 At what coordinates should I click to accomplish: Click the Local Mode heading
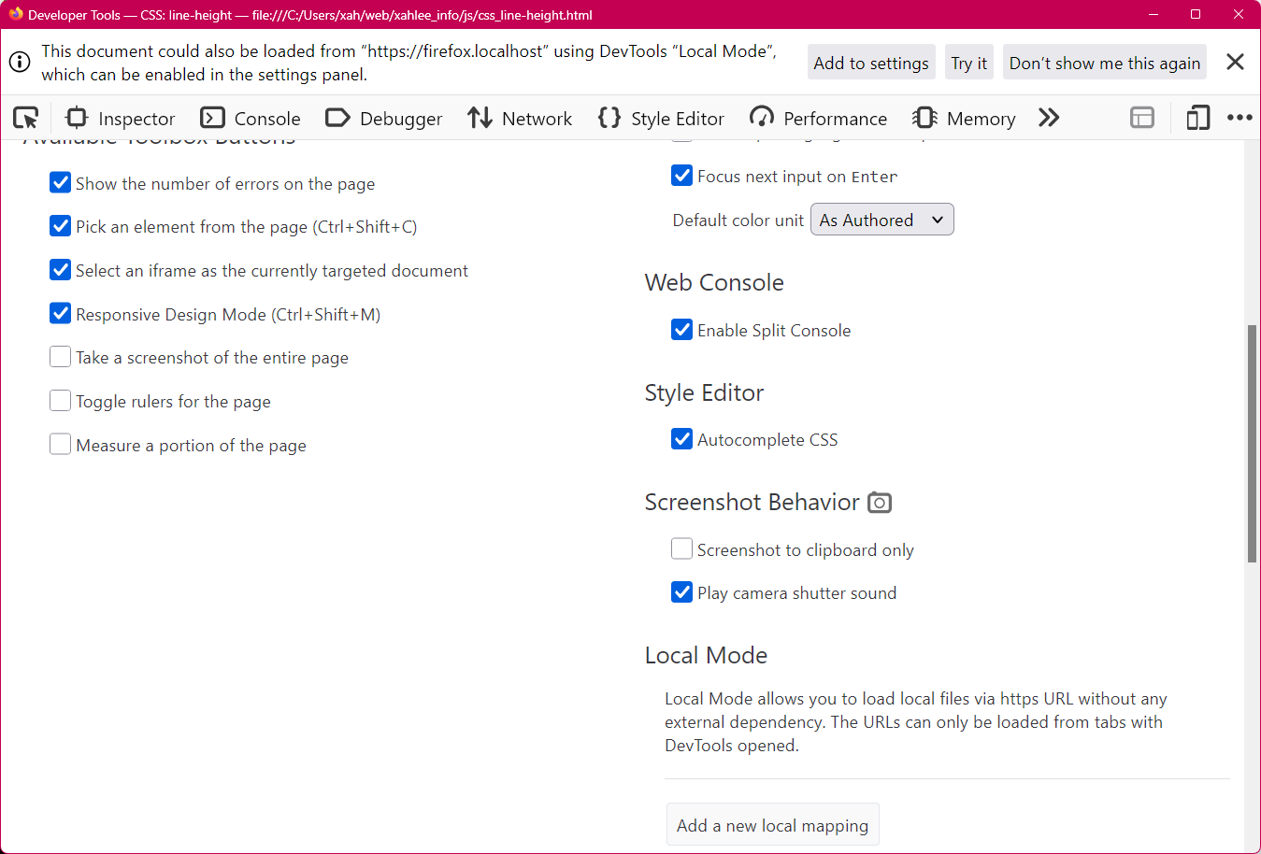click(x=706, y=655)
